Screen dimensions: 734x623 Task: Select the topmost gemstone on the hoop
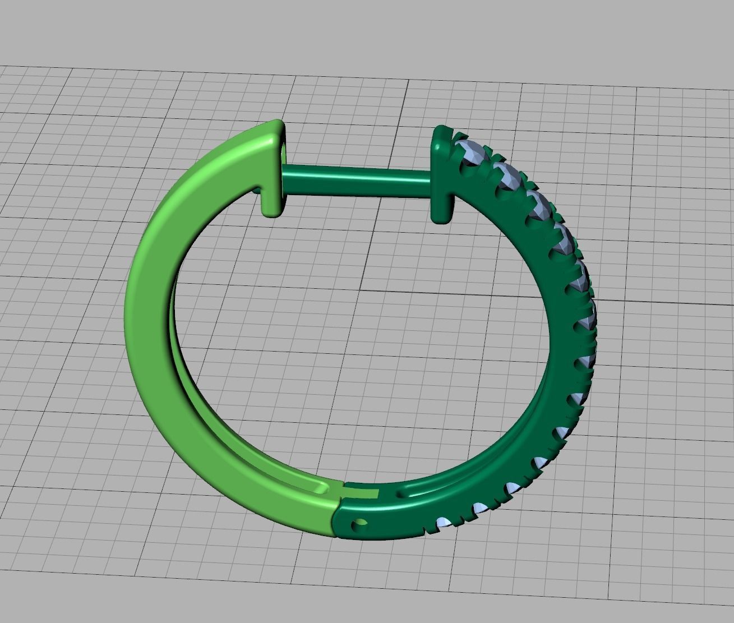tap(471, 153)
